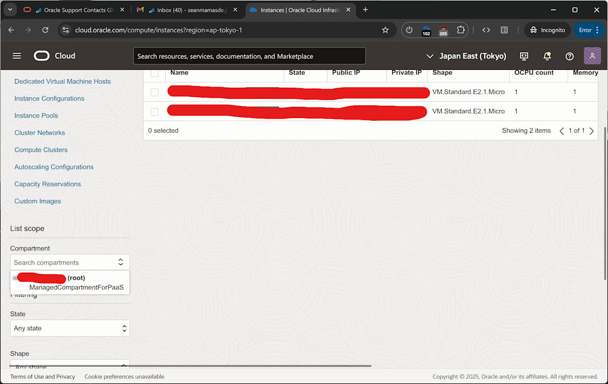This screenshot has height=384, width=608.
Task: Open the Extensions puzzle piece menu
Action: (x=461, y=30)
